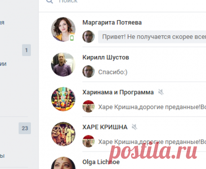Click muted speaker icon beside ХАРЕ КРИШНА
The height and width of the screenshot is (169, 206).
click(134, 127)
